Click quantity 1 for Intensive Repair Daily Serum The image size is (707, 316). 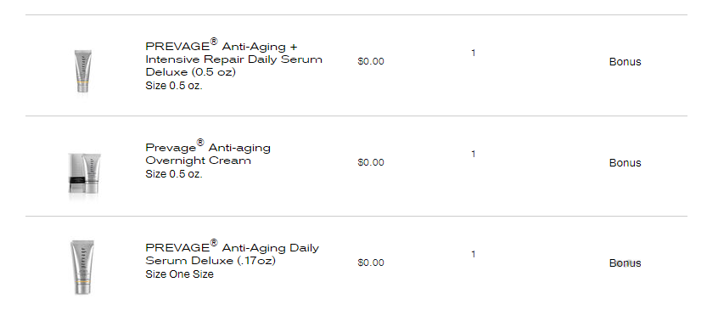pos(474,53)
